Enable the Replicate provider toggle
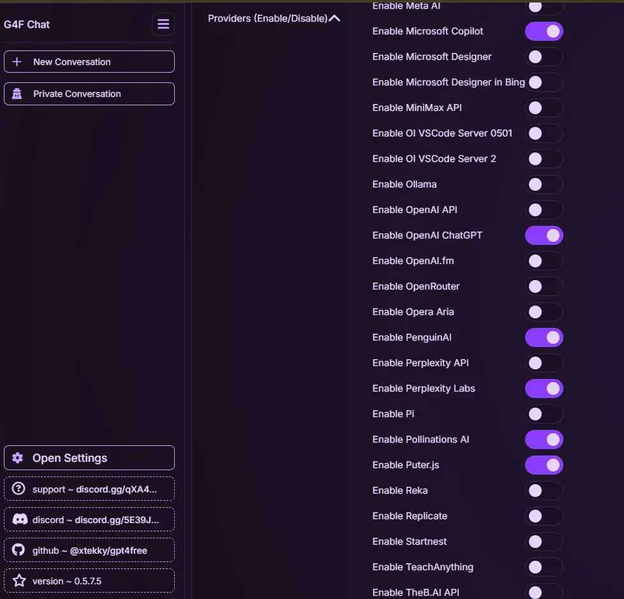Viewport: 624px width, 599px height. pyautogui.click(x=544, y=516)
